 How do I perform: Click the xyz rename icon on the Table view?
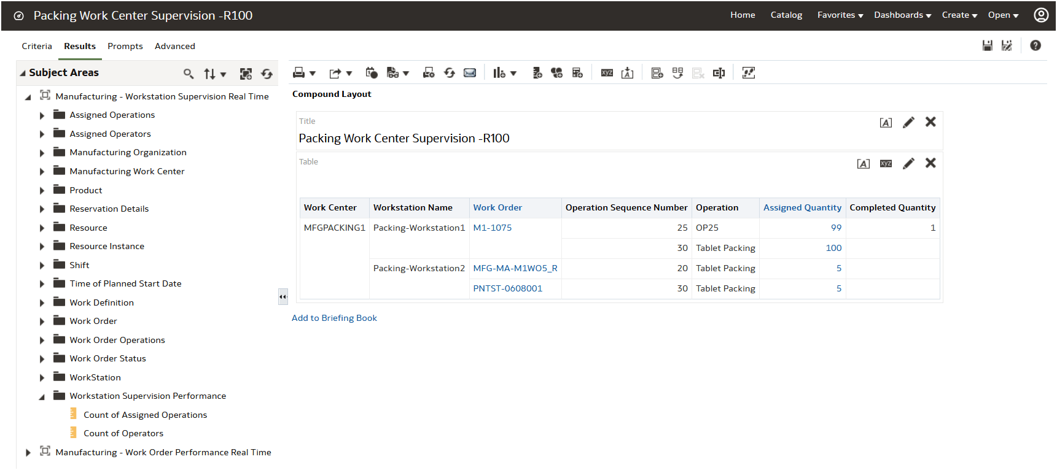tap(886, 164)
